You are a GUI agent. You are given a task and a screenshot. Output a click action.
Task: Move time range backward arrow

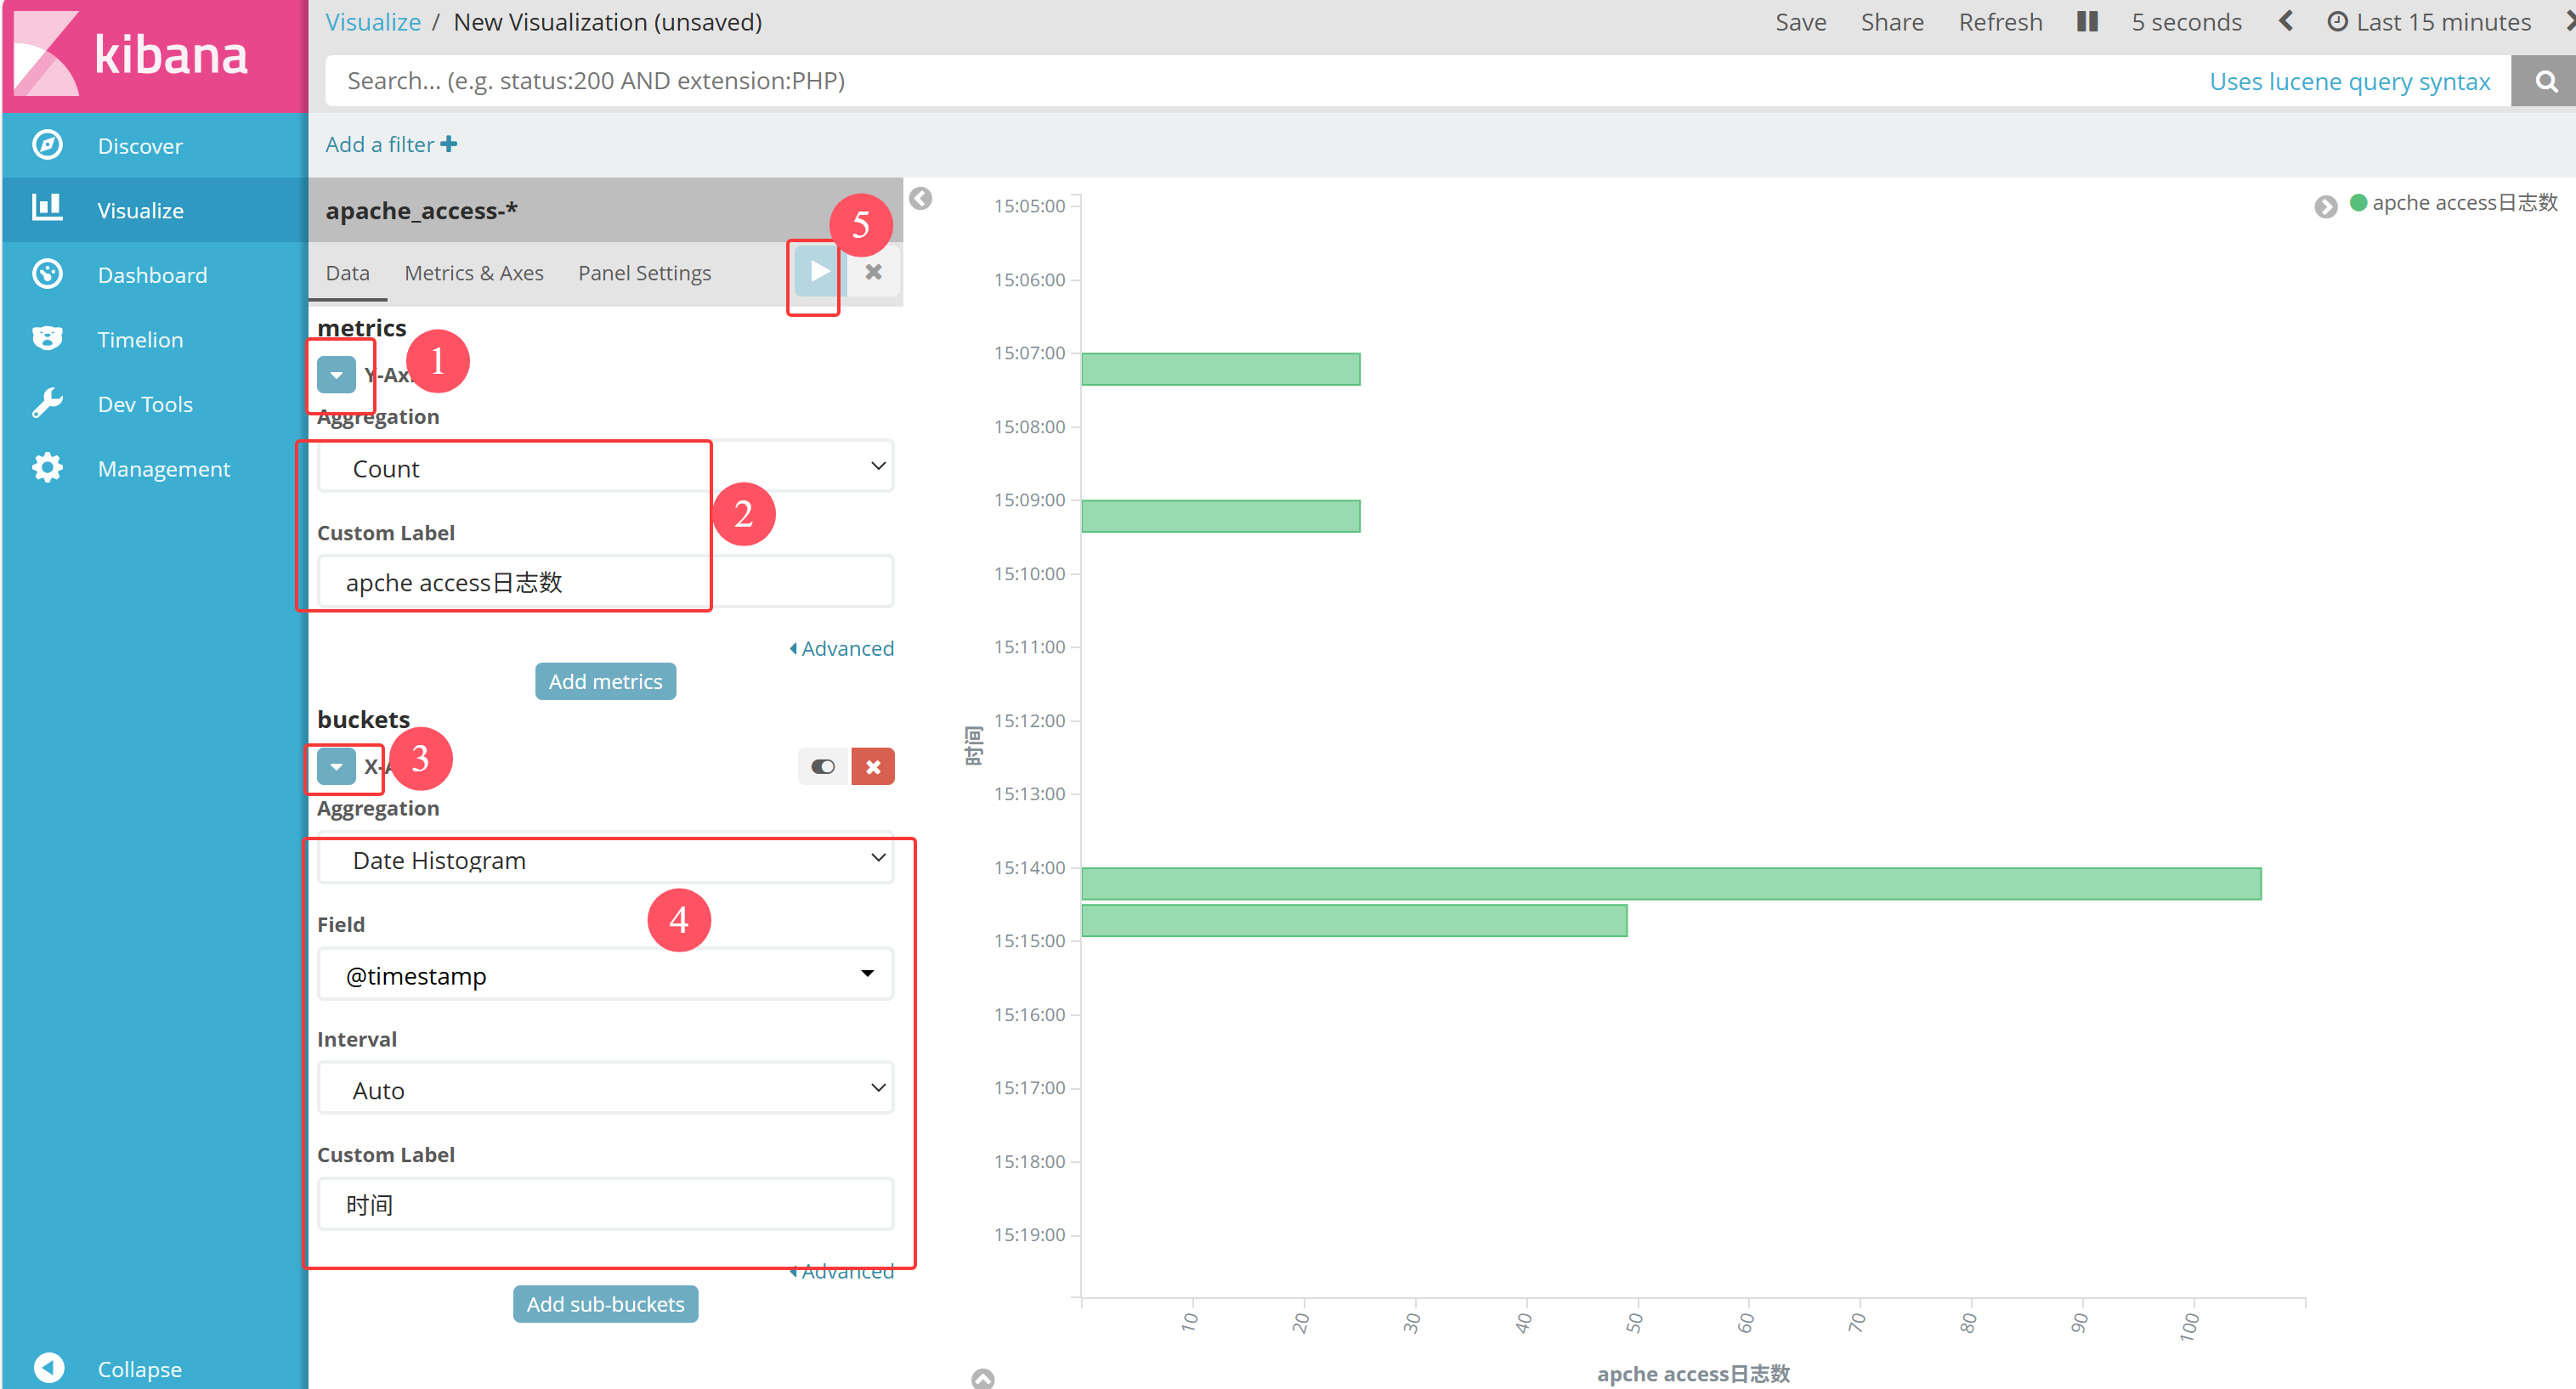coord(2286,21)
